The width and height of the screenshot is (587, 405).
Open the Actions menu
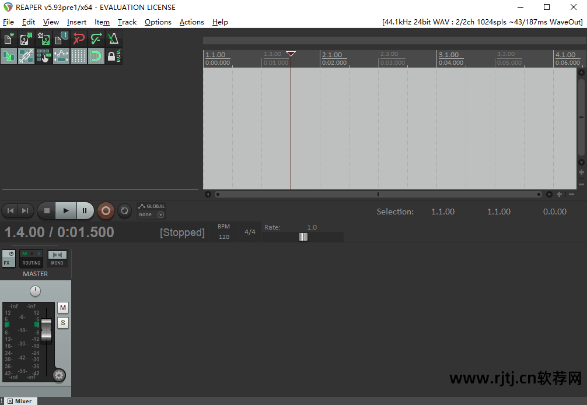pos(191,22)
